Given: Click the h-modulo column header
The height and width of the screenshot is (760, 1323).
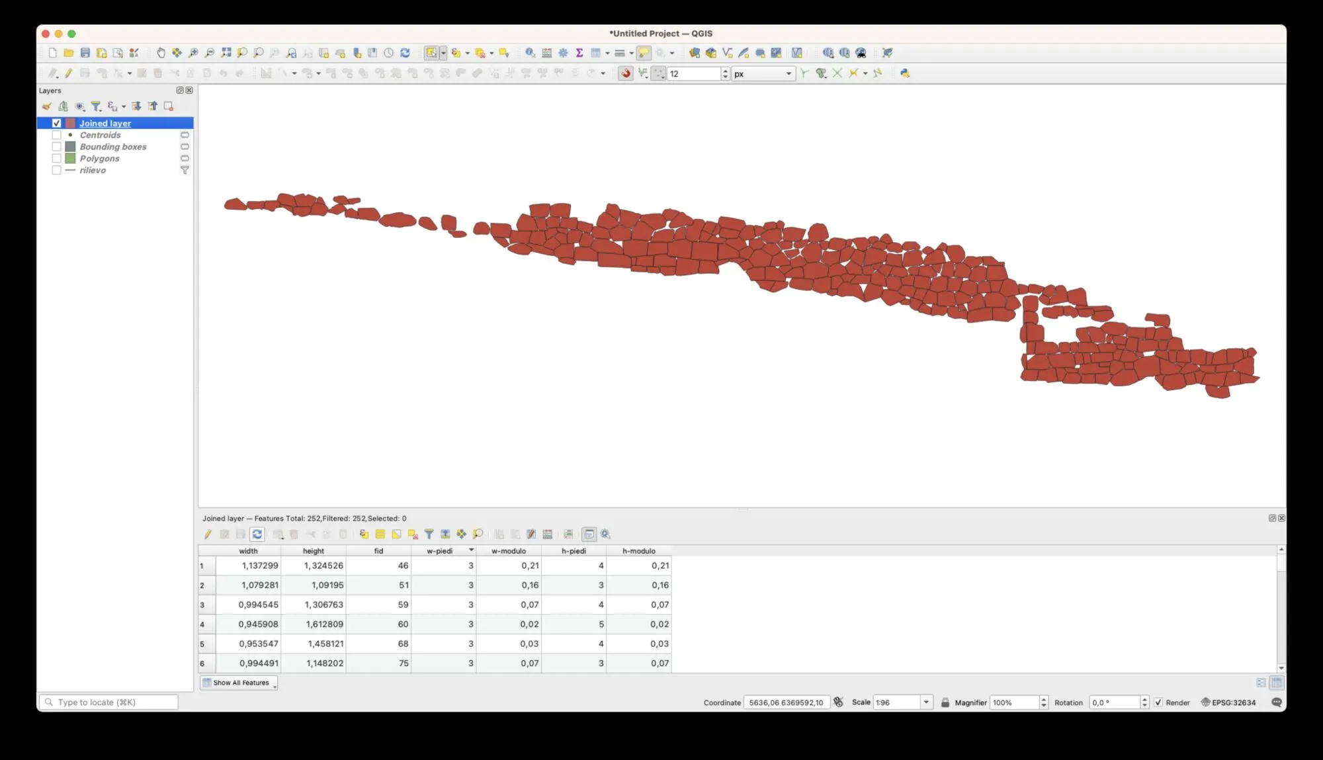Looking at the screenshot, I should 638,551.
